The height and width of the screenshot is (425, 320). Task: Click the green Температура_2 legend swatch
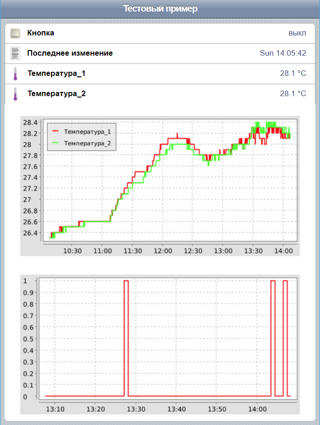pos(56,143)
